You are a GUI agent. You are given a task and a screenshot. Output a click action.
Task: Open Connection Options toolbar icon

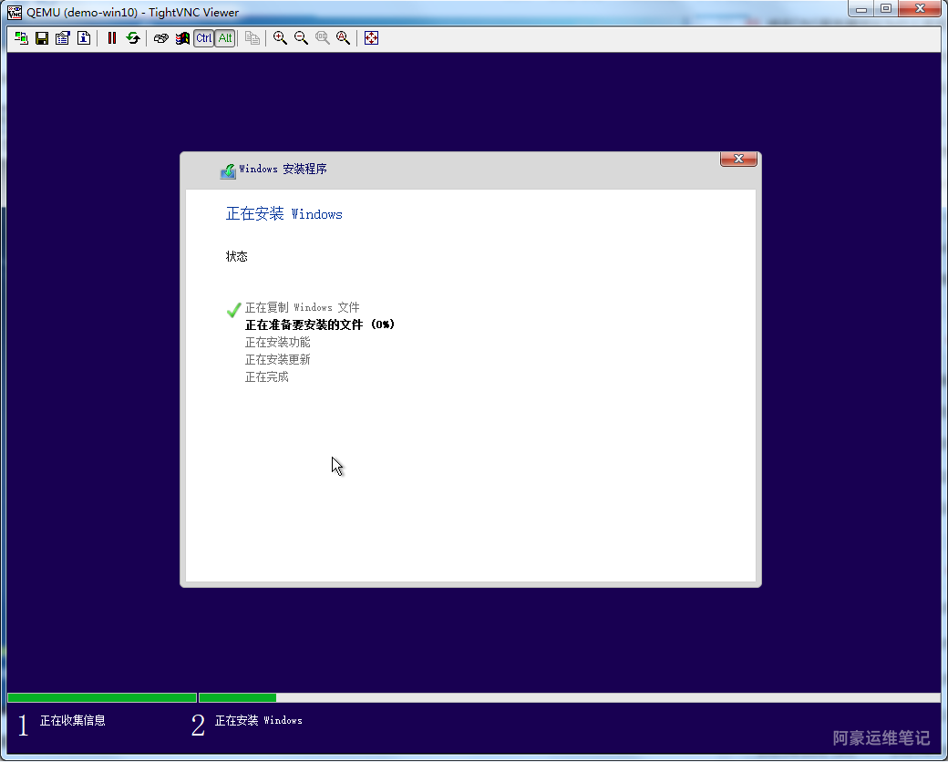63,38
